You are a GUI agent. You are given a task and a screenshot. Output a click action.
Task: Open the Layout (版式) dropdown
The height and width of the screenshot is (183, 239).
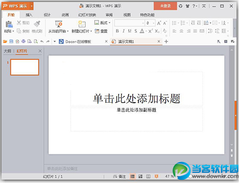click(102, 23)
